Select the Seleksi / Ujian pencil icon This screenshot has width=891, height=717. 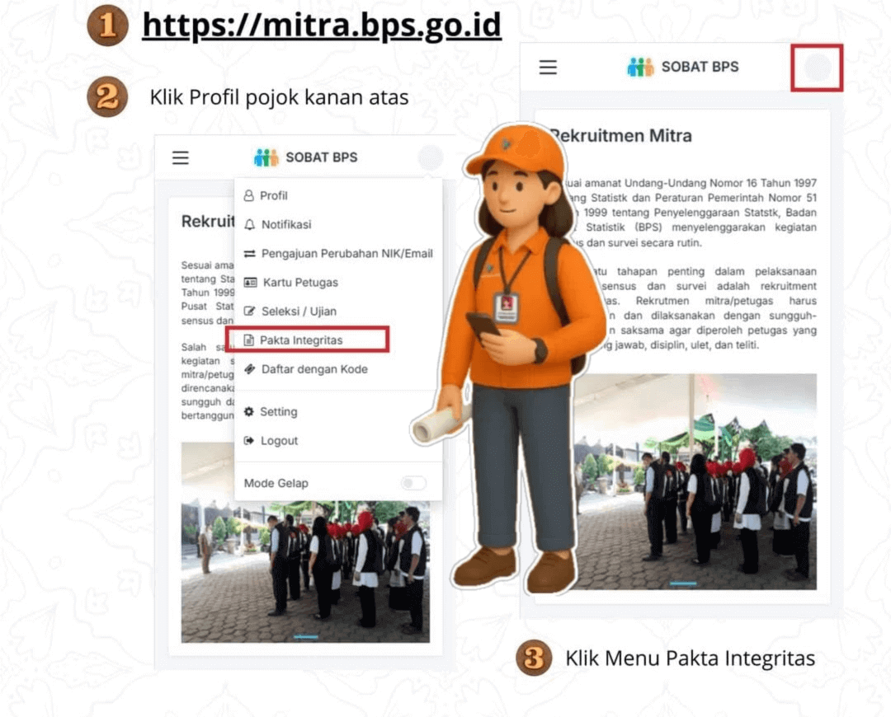[250, 311]
